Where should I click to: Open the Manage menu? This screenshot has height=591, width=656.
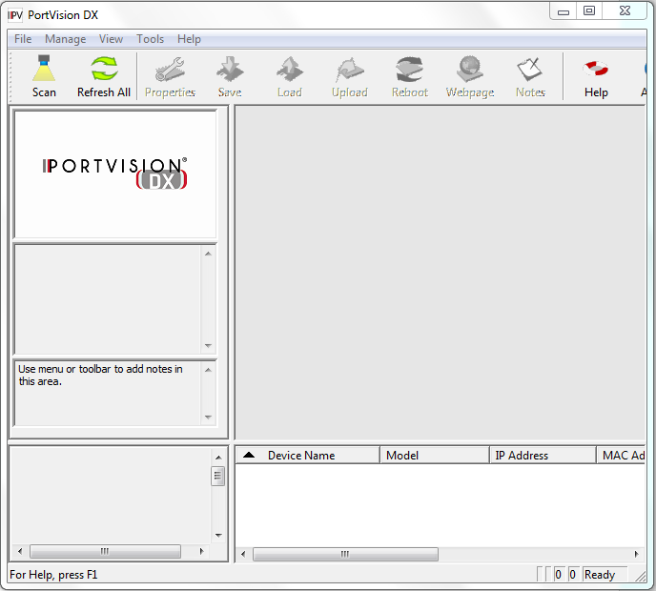point(65,39)
